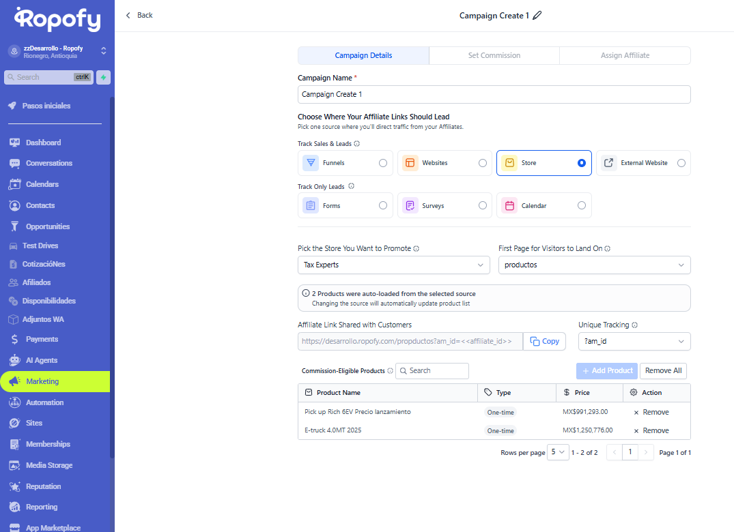
Task: Click the Campaign Name input field
Action: coord(494,94)
